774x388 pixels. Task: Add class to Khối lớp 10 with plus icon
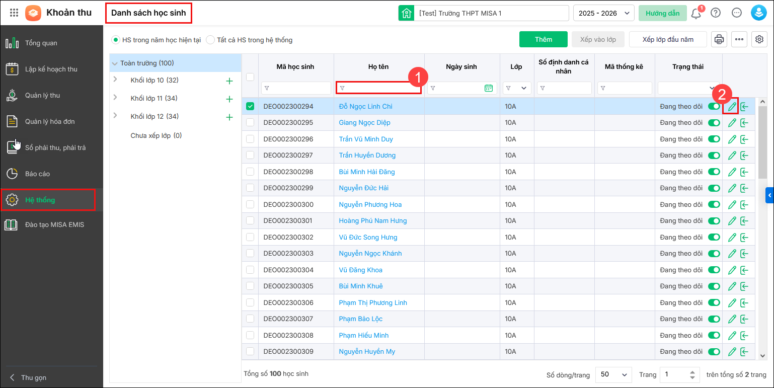[229, 81]
